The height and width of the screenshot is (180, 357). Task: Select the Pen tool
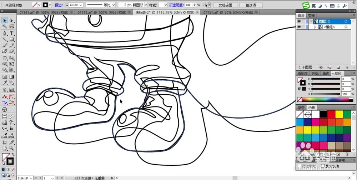click(x=5, y=34)
